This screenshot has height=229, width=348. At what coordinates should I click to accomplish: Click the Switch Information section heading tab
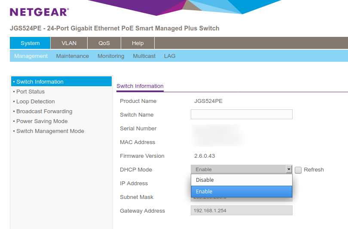140,86
